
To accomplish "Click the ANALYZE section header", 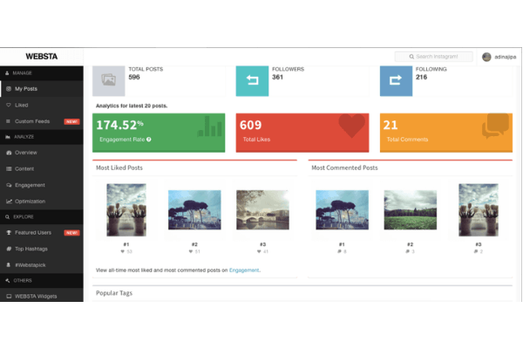I will (x=42, y=137).
